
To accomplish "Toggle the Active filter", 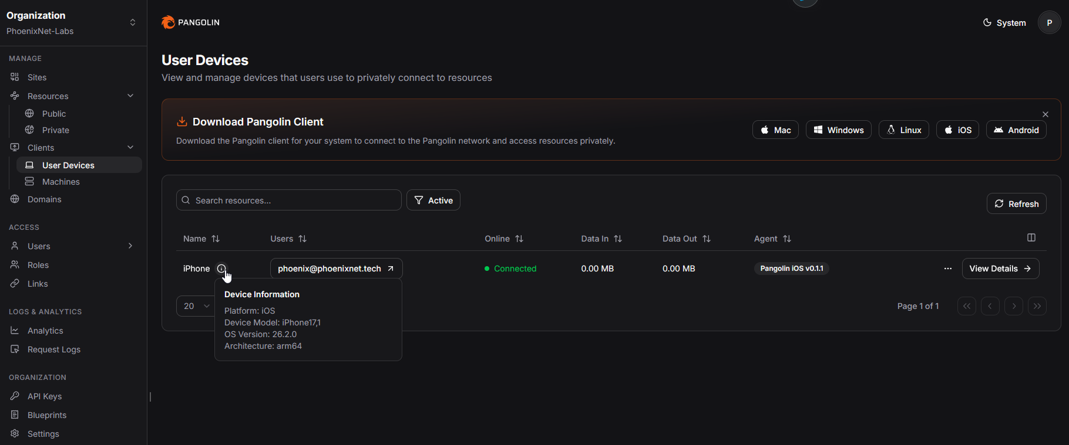I will [x=433, y=201].
